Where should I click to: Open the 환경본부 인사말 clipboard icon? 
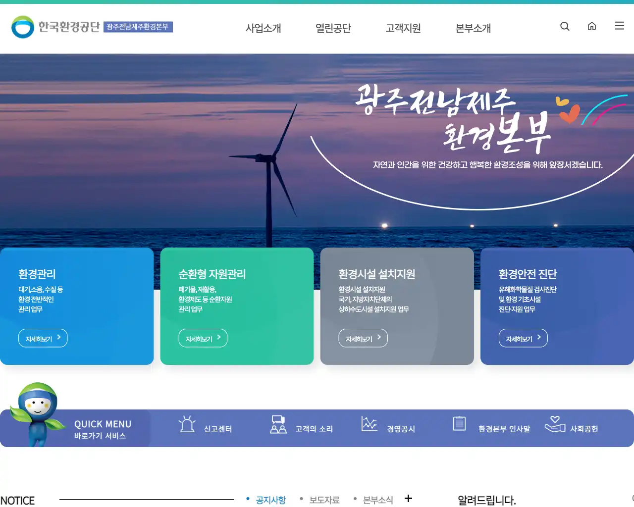459,424
